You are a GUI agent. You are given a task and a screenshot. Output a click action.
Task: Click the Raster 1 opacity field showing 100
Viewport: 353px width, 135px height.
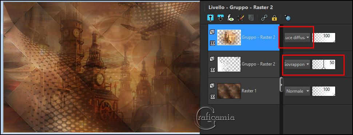point(324,91)
